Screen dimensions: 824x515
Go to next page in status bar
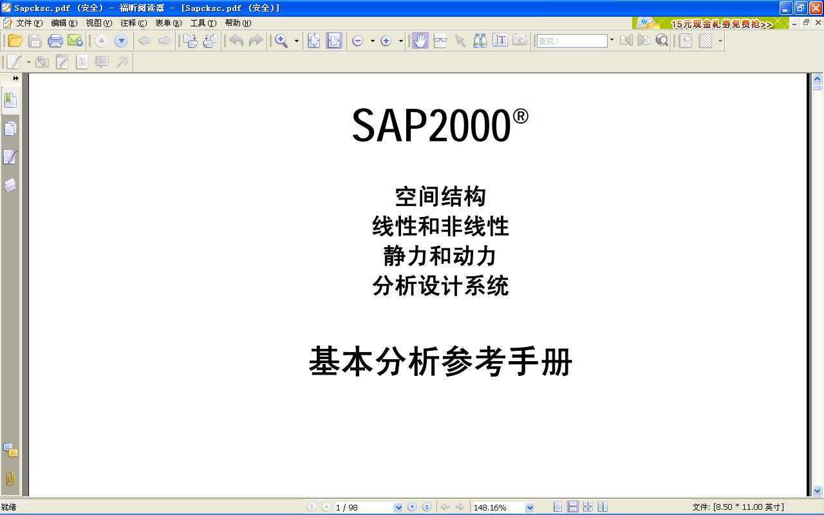[x=412, y=507]
